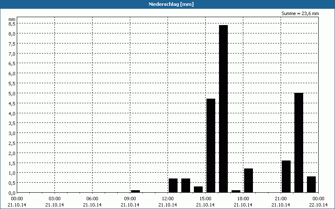
Task: Click the 'Niederschlag [mm]' chart title
Action: 171,4
